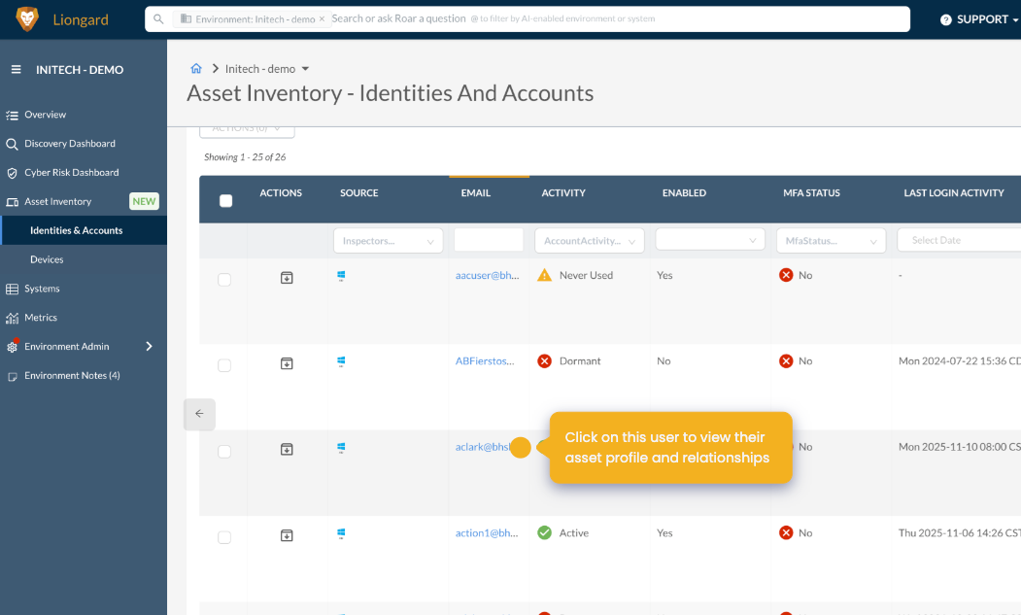Click the search magnifier icon in top bar
This screenshot has height=615, width=1021.
tap(158, 19)
